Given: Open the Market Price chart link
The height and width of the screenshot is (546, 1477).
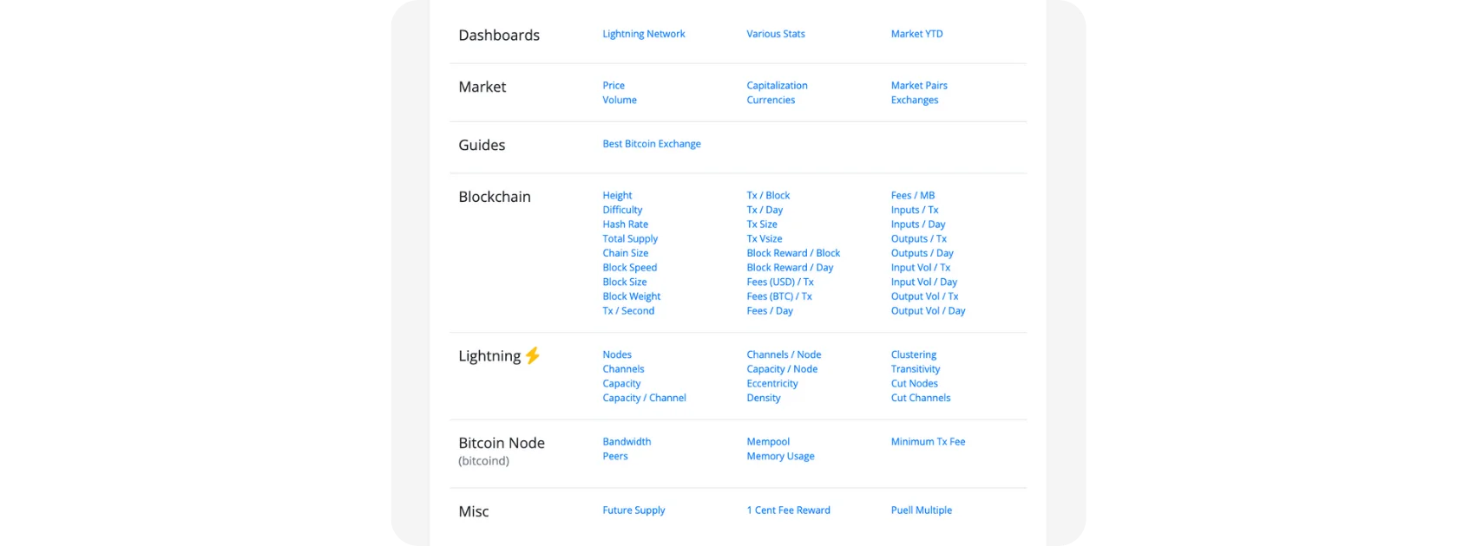Looking at the screenshot, I should pos(614,86).
